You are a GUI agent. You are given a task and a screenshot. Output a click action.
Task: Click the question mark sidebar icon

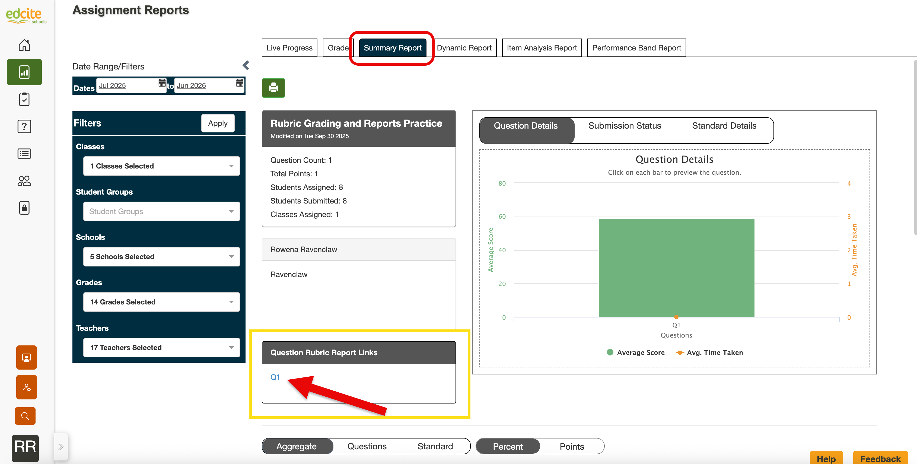(x=24, y=126)
